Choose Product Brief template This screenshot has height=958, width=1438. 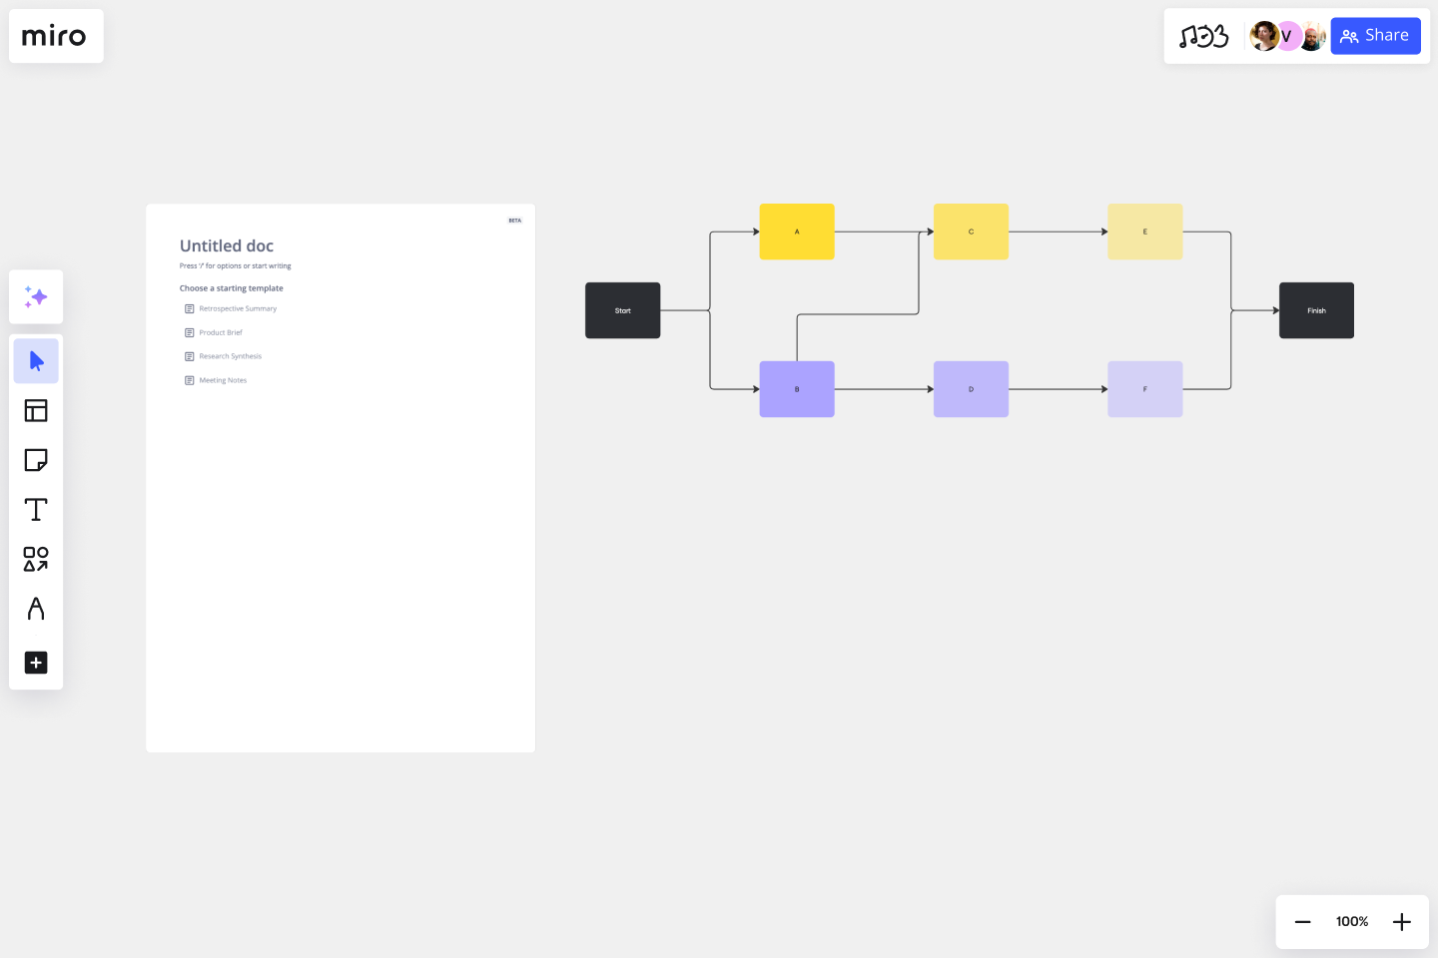[x=220, y=333]
